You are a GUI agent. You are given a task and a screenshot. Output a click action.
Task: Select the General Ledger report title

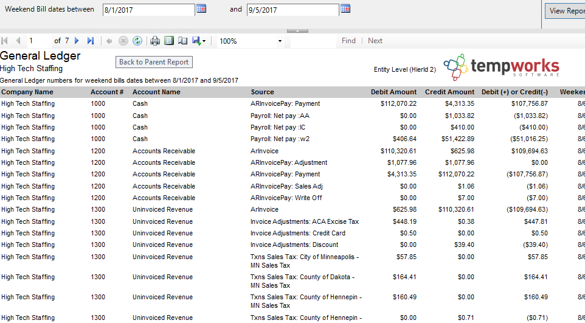coord(40,55)
